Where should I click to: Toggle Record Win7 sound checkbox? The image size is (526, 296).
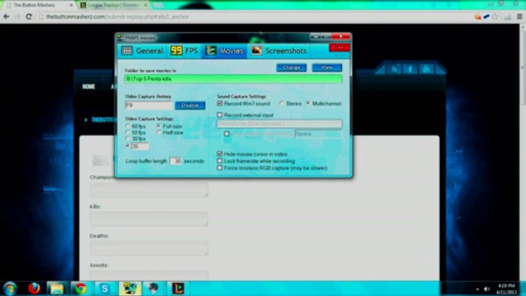[220, 104]
